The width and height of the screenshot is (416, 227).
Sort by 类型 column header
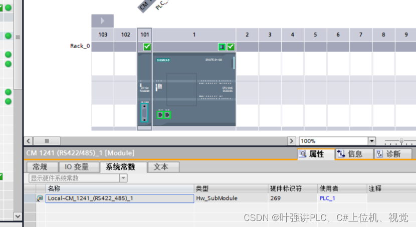point(231,188)
